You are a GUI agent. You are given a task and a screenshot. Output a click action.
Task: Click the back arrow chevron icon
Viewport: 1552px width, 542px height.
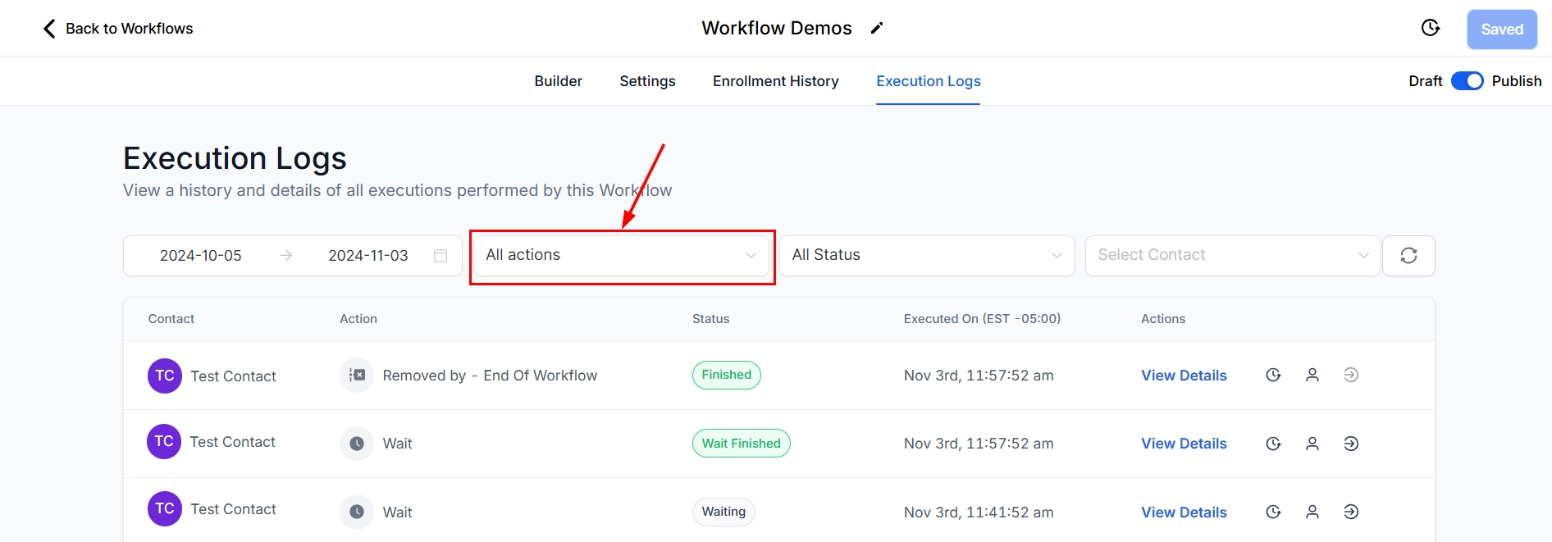(x=49, y=29)
